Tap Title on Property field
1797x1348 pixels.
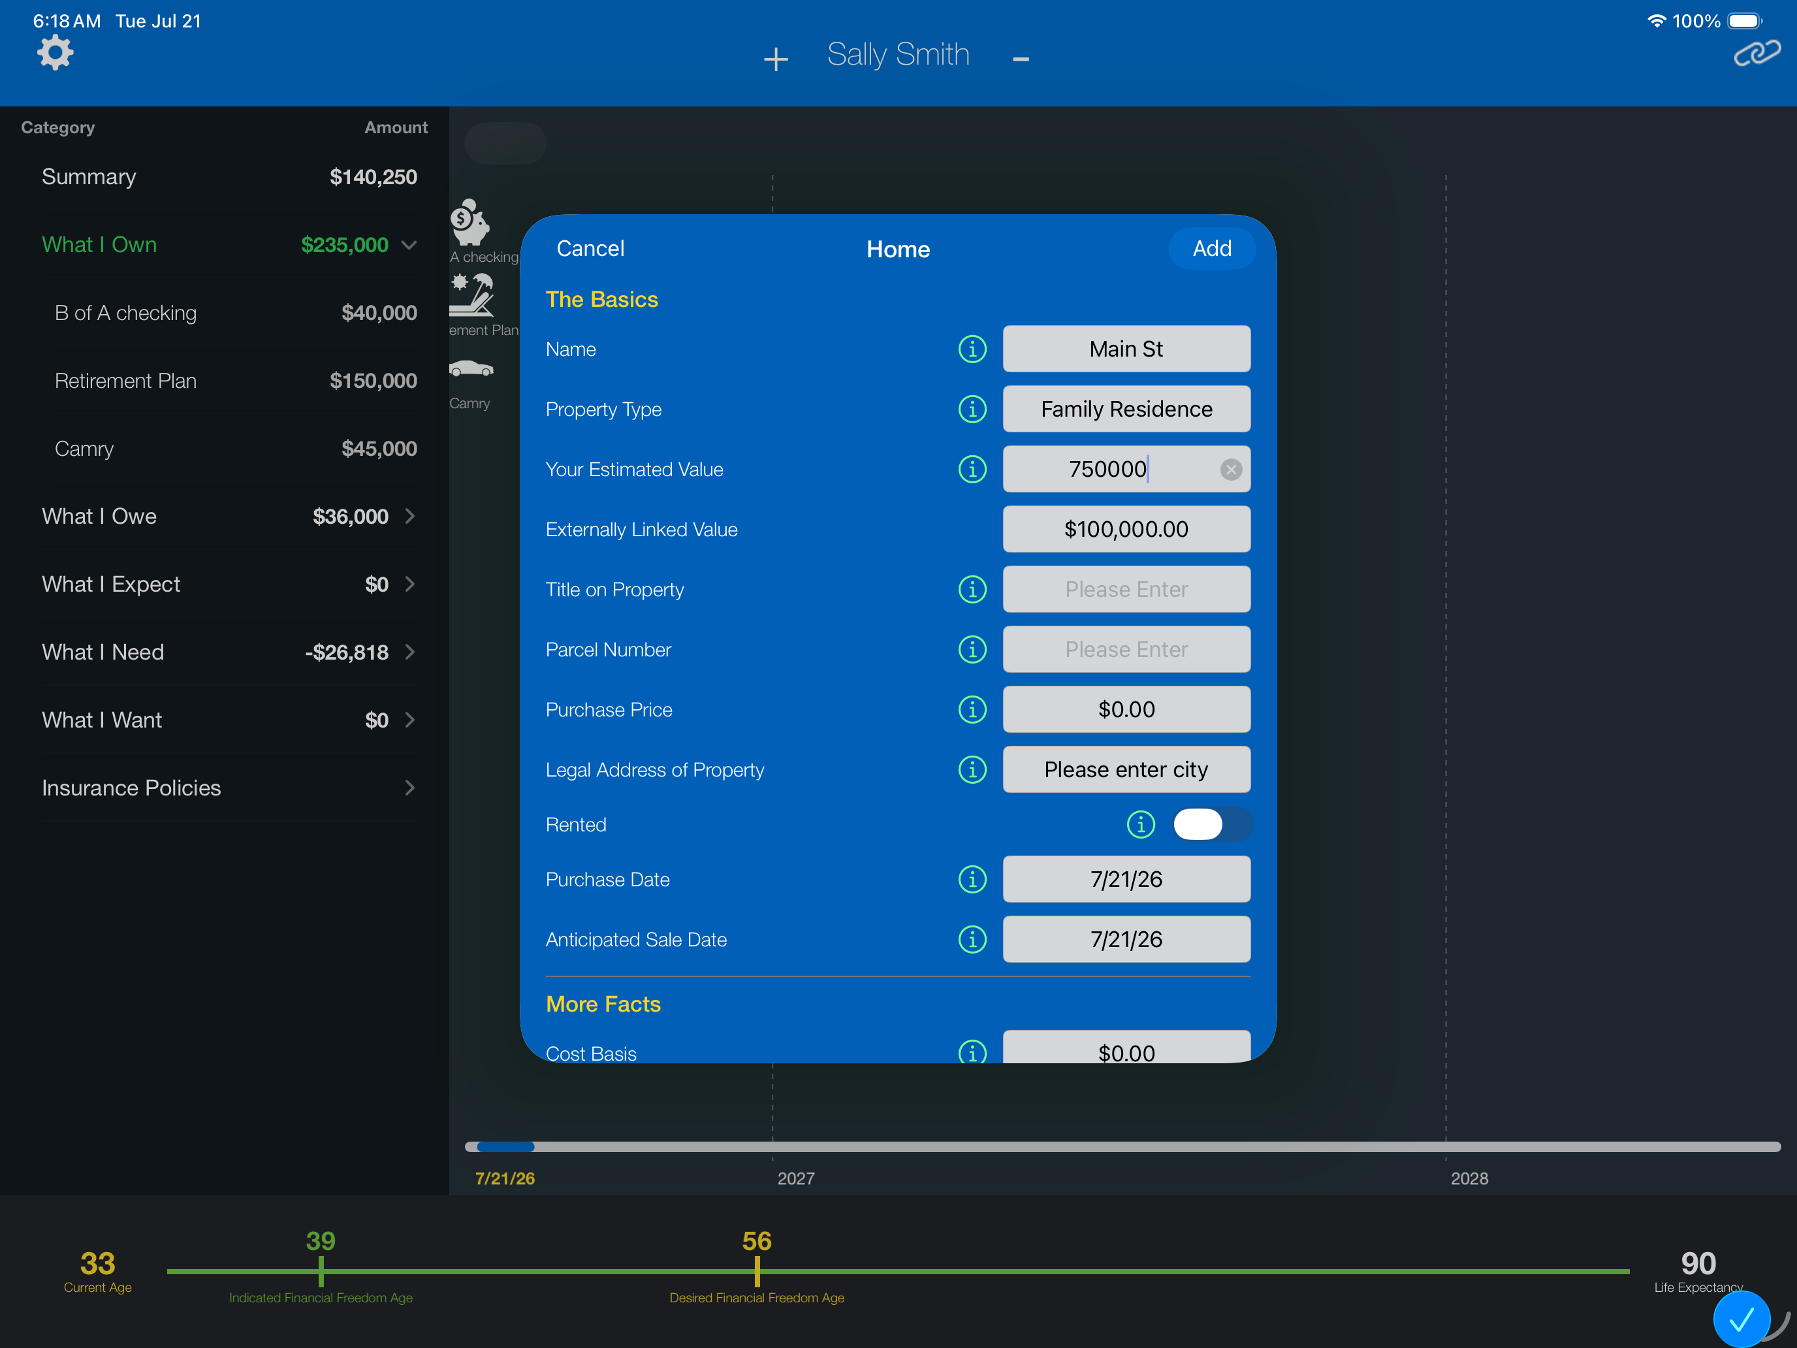[1126, 590]
